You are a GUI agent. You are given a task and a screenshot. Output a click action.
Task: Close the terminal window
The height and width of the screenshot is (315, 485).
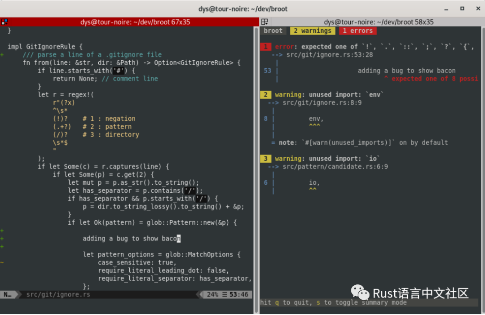pos(478,9)
